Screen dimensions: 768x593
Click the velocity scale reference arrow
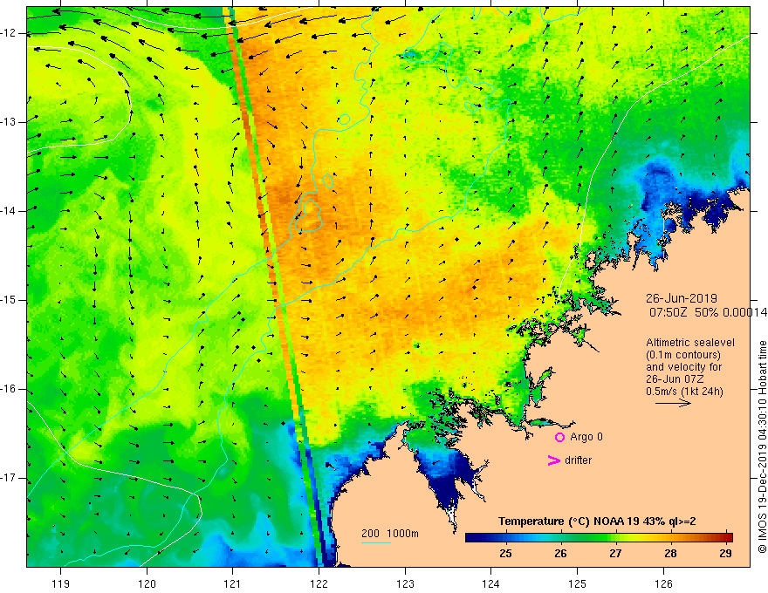coord(673,403)
